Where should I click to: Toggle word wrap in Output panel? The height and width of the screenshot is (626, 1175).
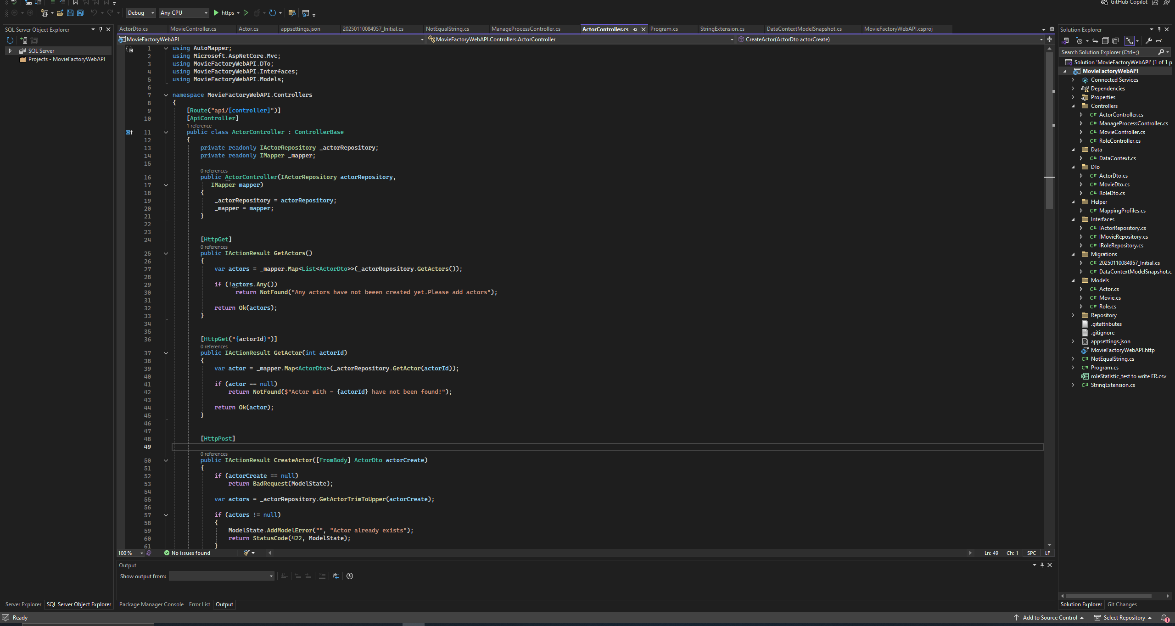336,576
